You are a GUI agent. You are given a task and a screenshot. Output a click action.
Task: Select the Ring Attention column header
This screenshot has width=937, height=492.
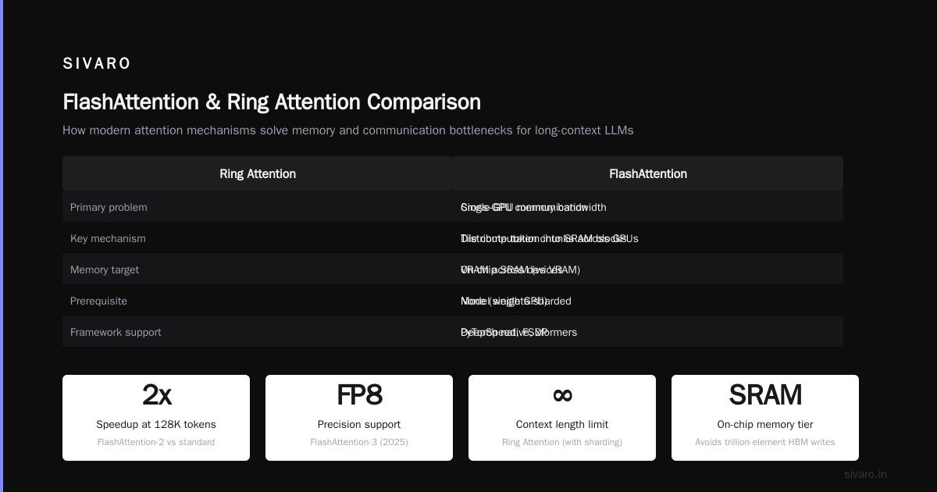click(258, 173)
